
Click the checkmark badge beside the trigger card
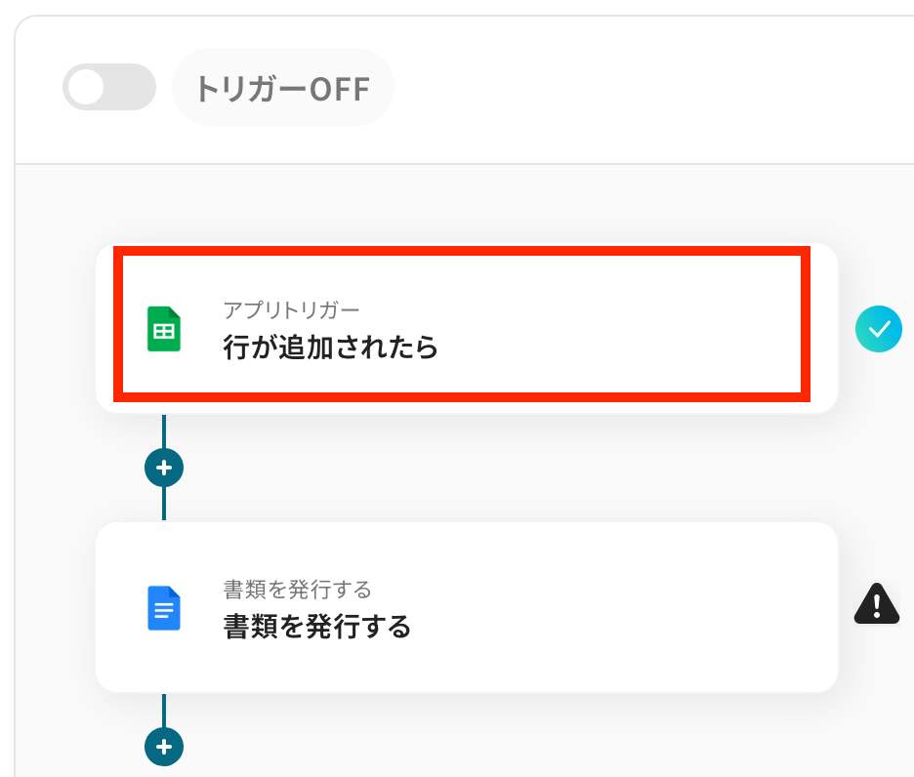tap(878, 329)
